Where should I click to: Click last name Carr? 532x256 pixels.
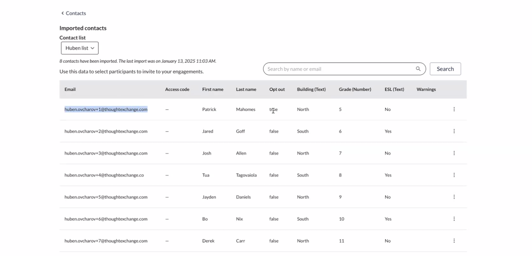tap(240, 241)
